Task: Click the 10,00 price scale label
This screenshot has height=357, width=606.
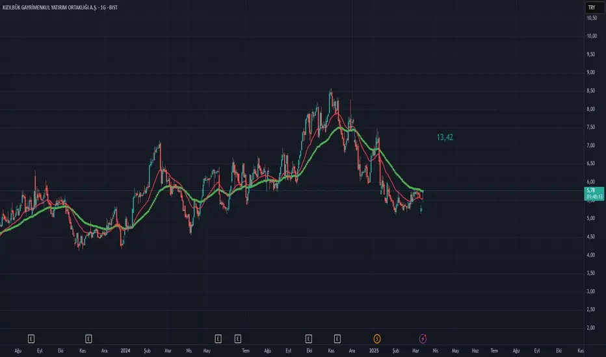Action: point(592,36)
